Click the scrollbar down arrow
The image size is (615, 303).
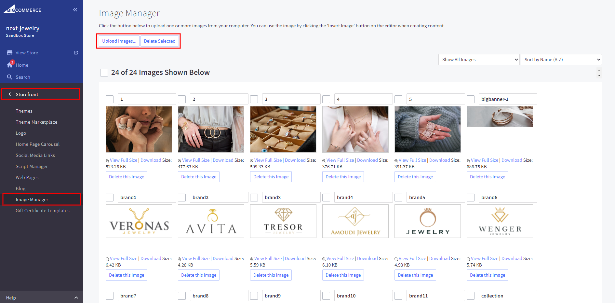[x=599, y=76]
